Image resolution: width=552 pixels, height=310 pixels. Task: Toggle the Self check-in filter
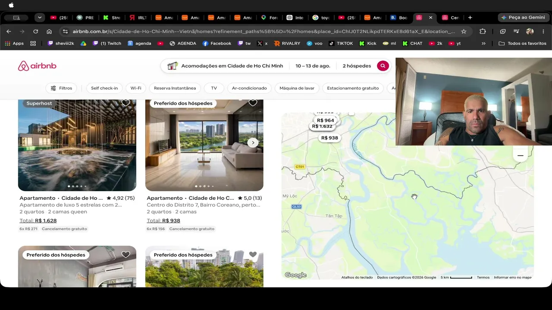coord(104,88)
